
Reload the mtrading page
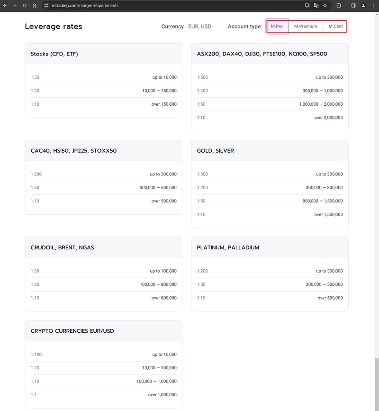25,6
